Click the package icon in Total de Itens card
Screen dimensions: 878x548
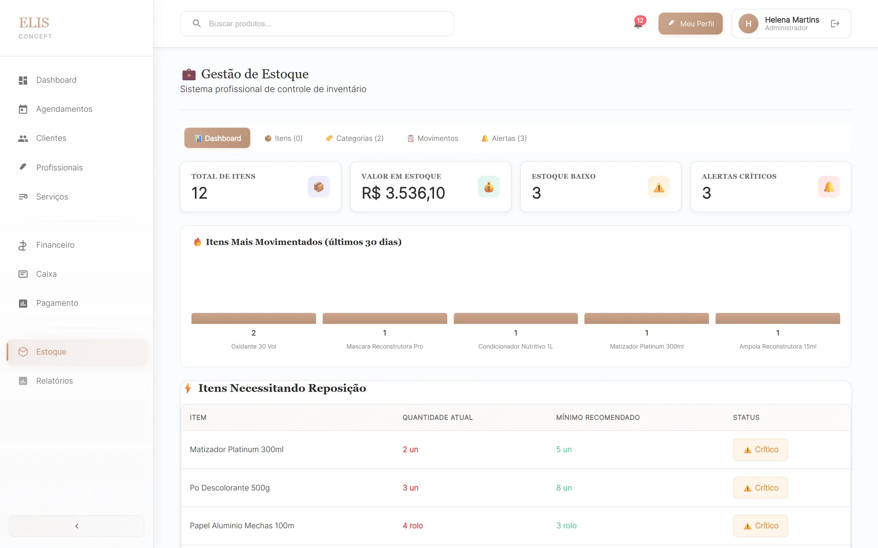point(319,187)
